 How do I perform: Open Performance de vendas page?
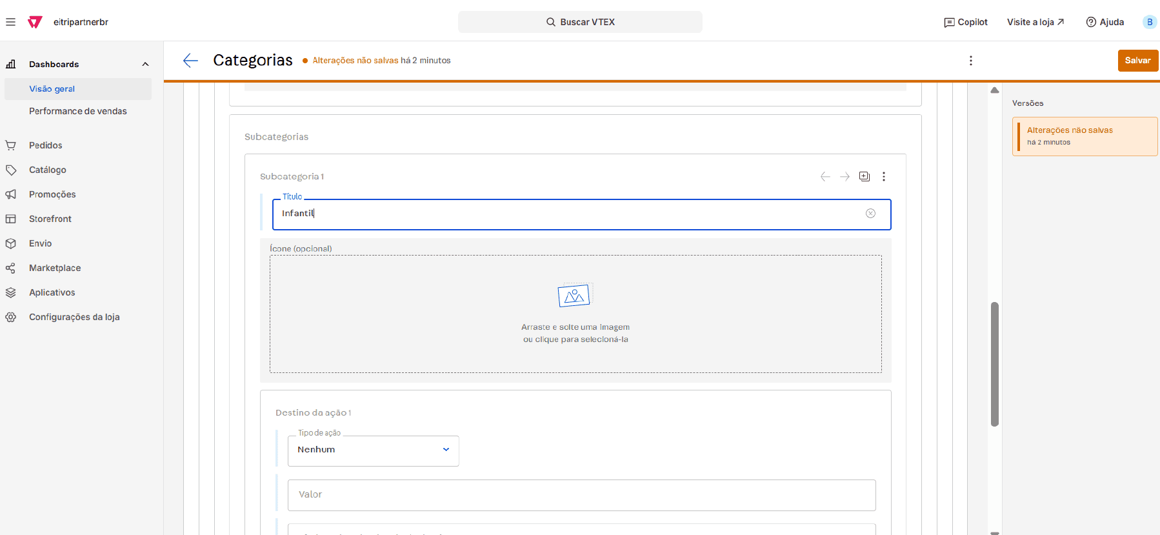tap(78, 111)
